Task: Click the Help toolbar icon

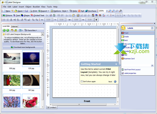Action: click(71, 11)
